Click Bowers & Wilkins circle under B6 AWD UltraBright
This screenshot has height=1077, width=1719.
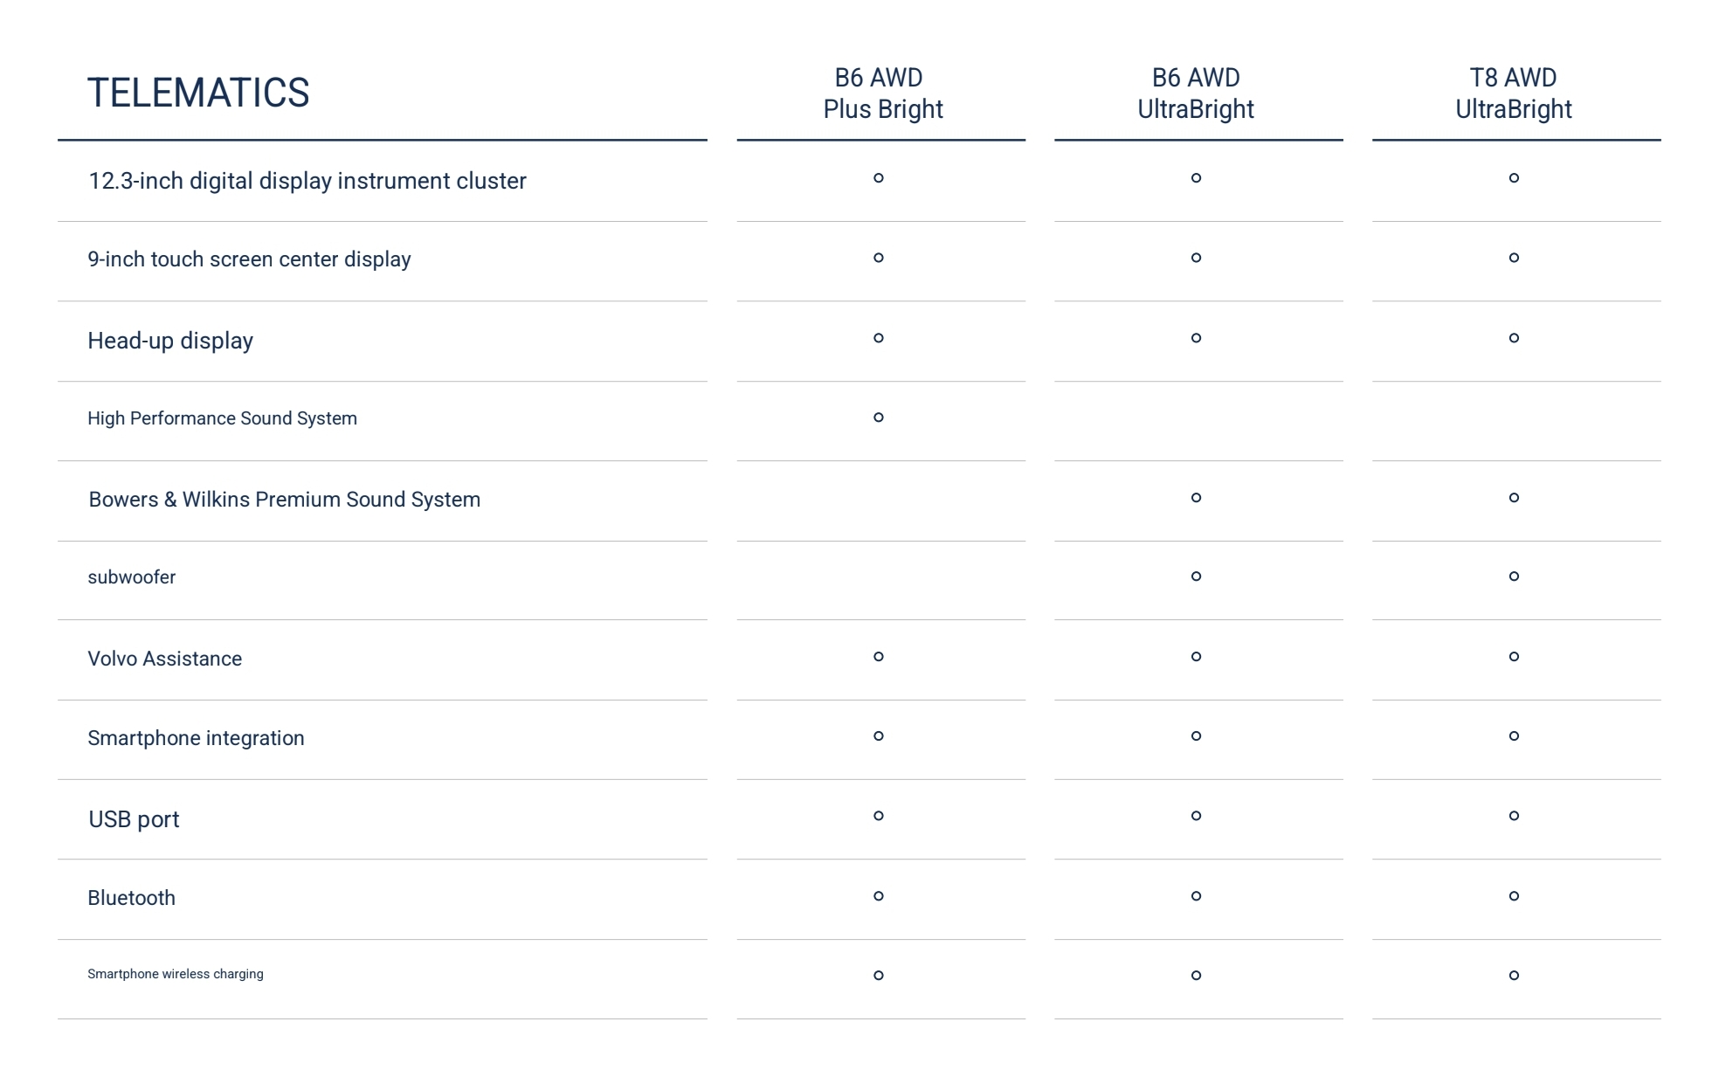click(x=1197, y=498)
